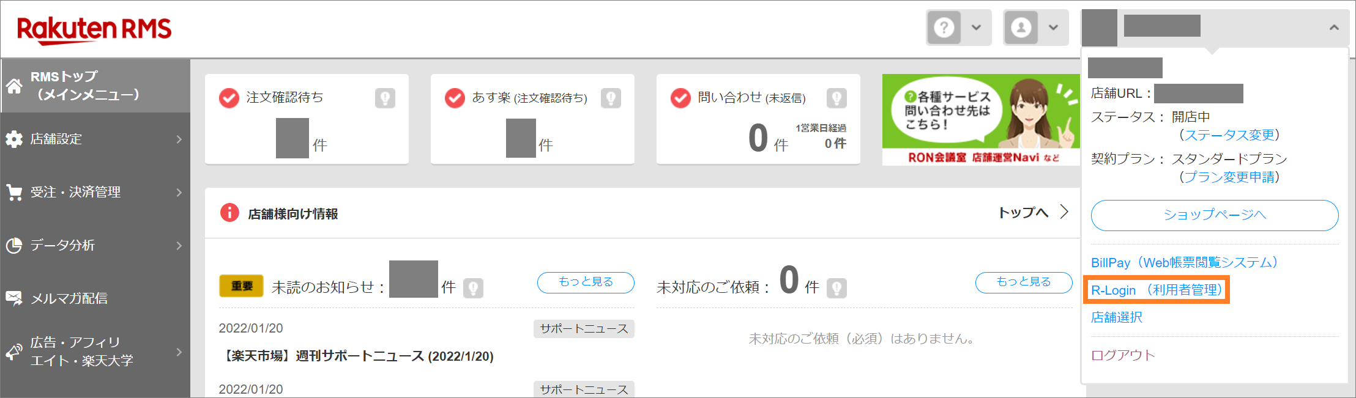Click the ログアウト link
This screenshot has width=1356, height=398.
1123,355
